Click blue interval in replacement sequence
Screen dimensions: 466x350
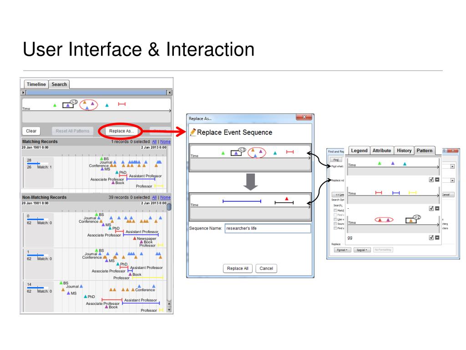tap(242, 201)
